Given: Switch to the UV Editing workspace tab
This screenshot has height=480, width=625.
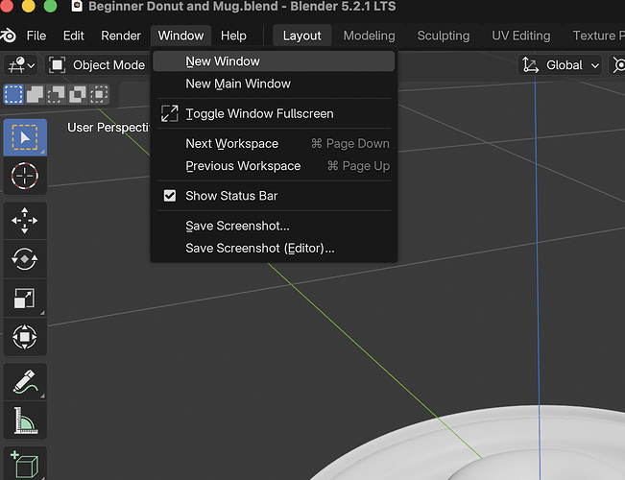Looking at the screenshot, I should pos(521,36).
